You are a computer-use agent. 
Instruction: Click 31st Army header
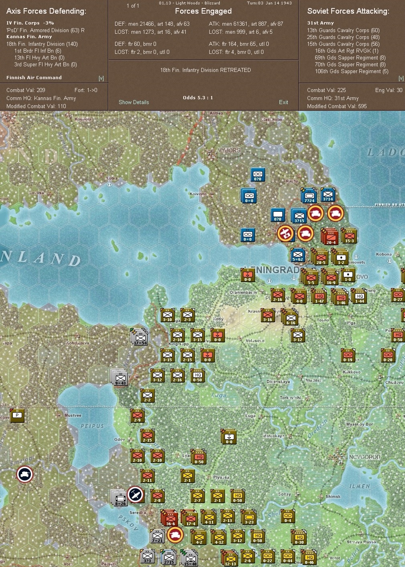pyautogui.click(x=320, y=23)
